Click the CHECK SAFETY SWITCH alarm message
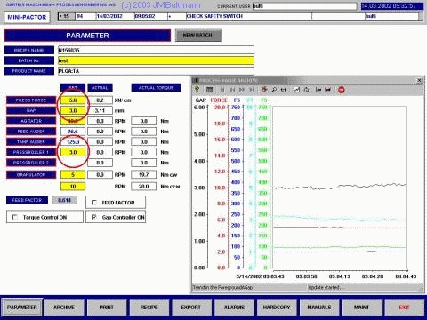This screenshot has width=427, height=320. coord(214,16)
